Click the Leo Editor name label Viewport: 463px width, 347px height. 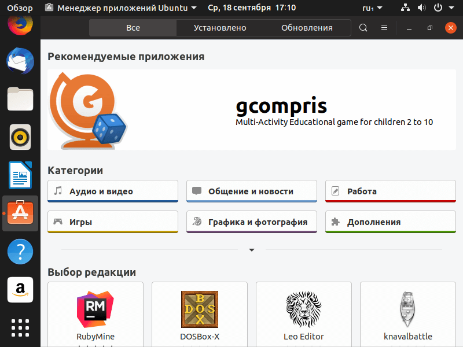[x=304, y=337]
